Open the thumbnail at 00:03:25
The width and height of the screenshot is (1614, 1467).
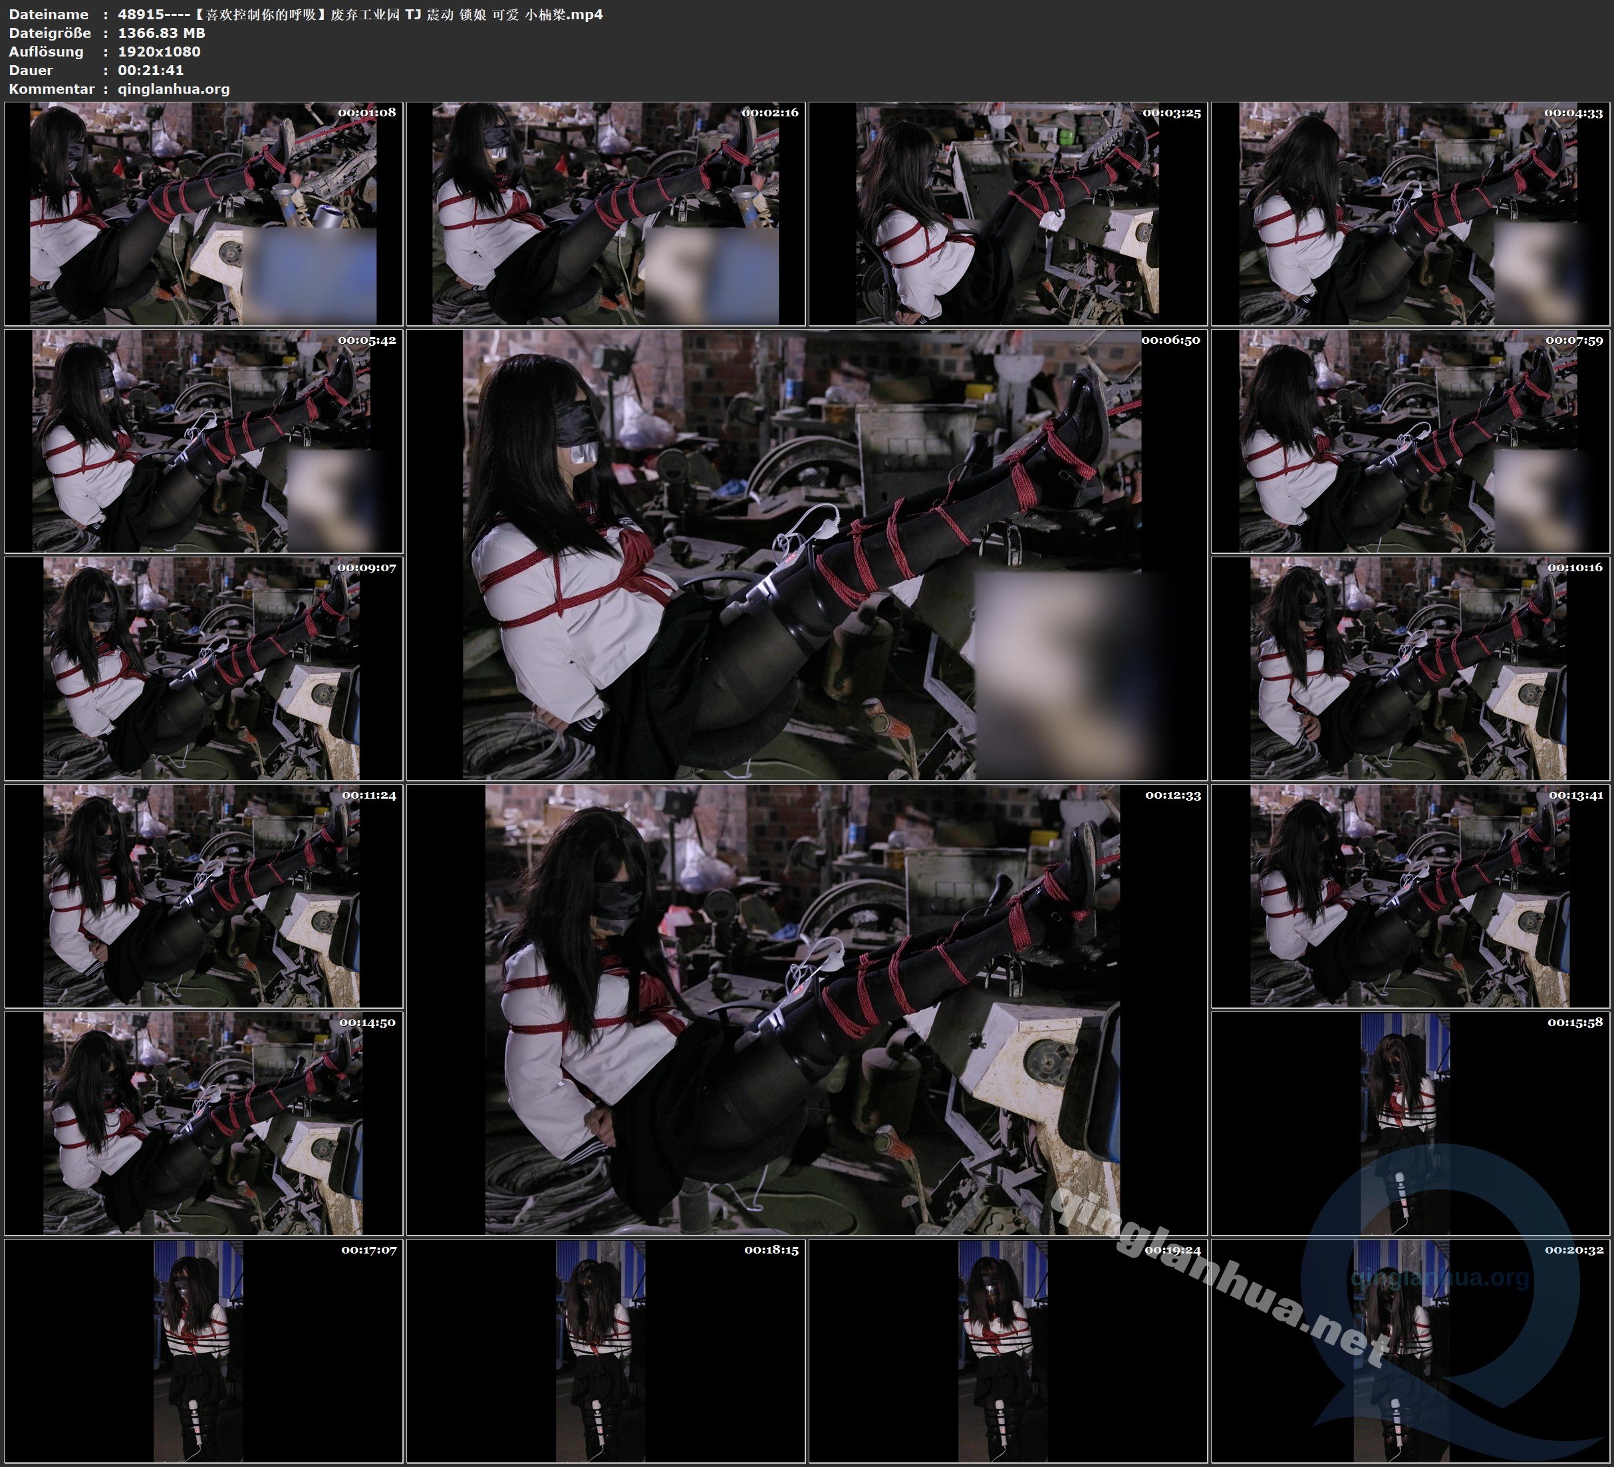point(1008,214)
